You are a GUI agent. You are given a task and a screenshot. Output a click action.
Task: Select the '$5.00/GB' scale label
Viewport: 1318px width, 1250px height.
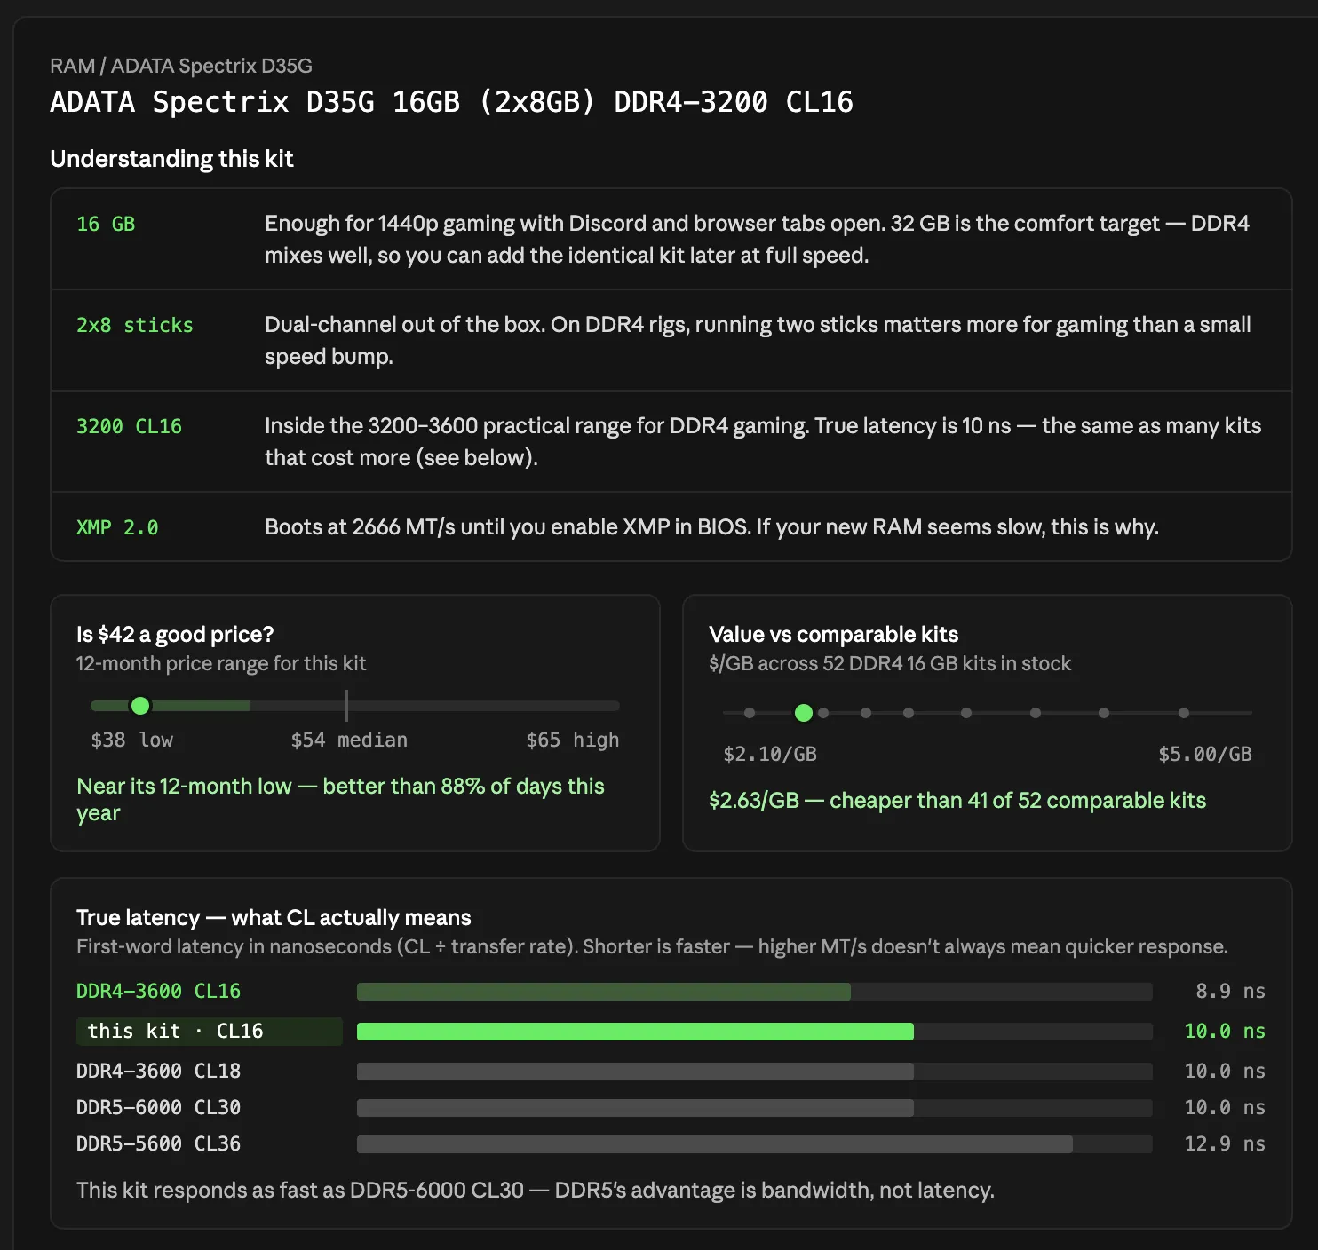pos(1205,754)
